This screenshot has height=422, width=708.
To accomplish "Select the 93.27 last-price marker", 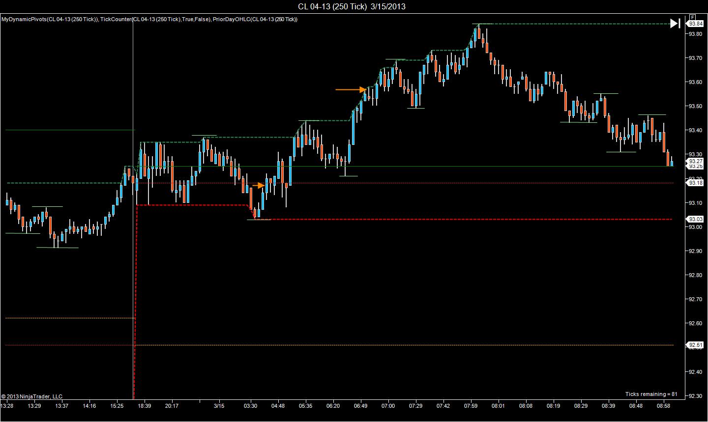I will point(696,161).
